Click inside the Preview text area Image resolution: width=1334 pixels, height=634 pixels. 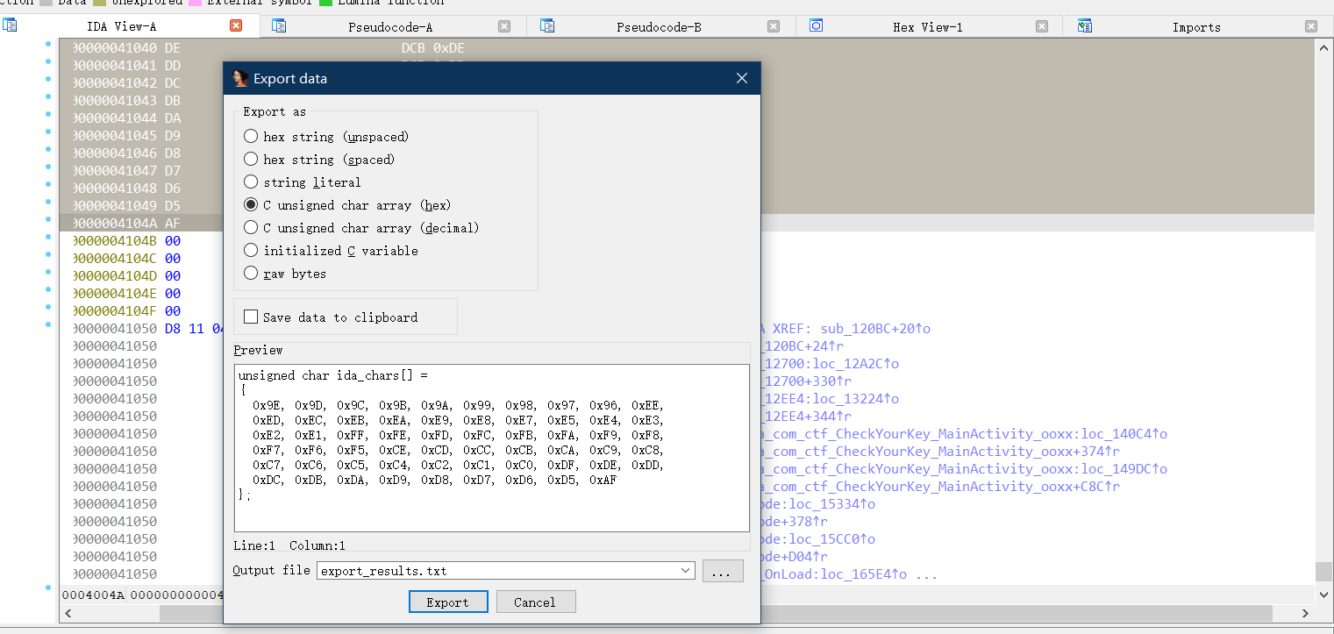coord(491,447)
